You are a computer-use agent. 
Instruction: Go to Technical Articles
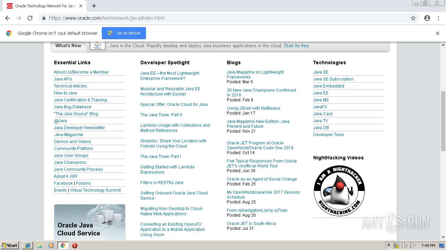70,86
